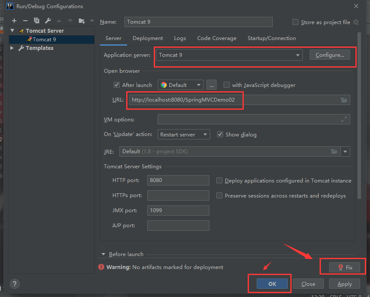Move configuration up with arrow icon

click(59, 21)
